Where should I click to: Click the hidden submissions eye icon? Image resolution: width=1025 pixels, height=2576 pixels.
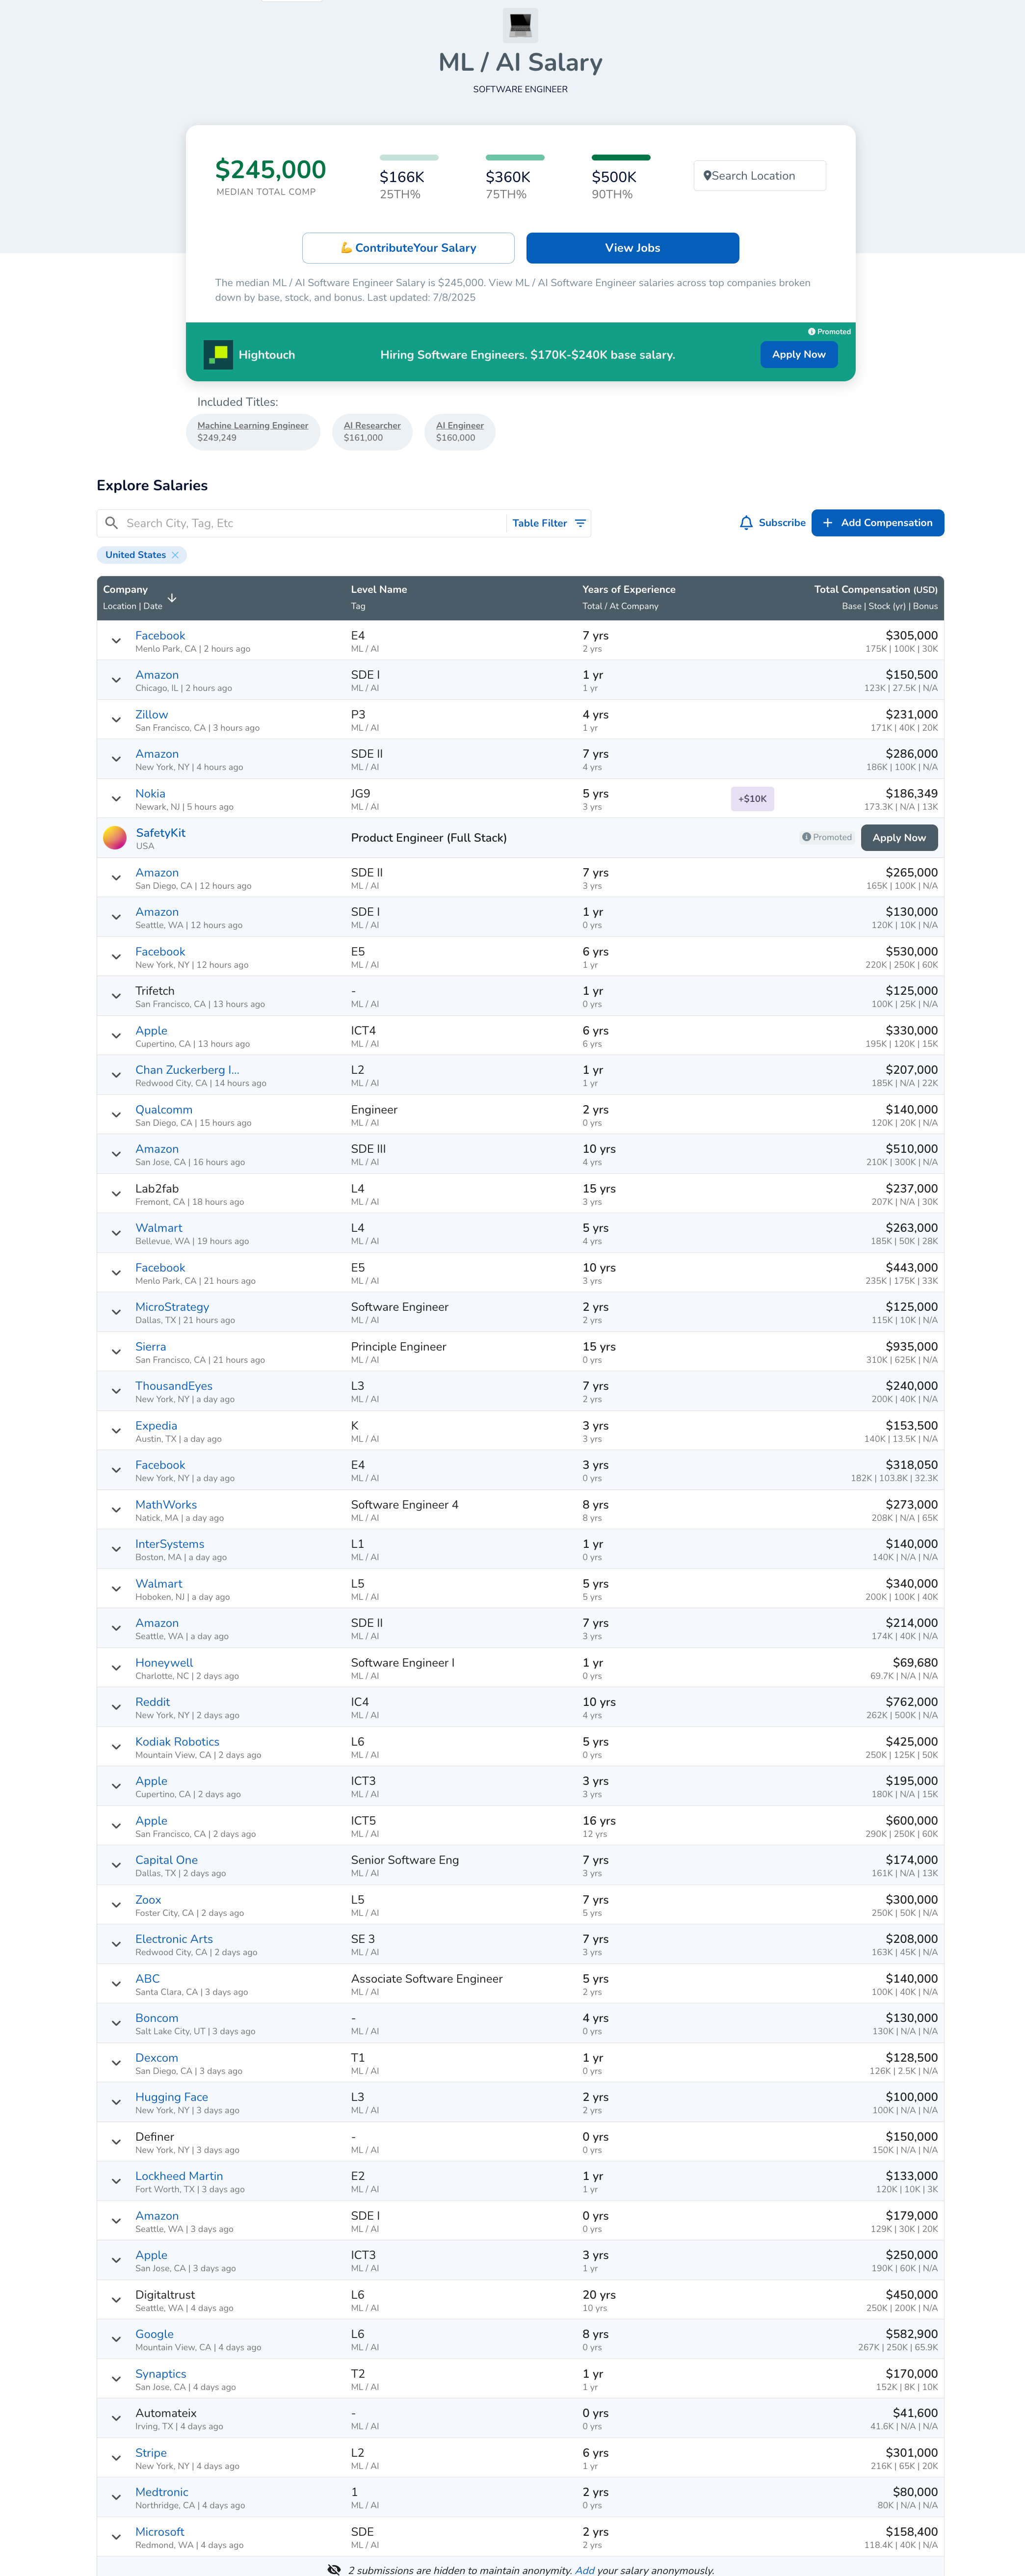coord(334,2569)
